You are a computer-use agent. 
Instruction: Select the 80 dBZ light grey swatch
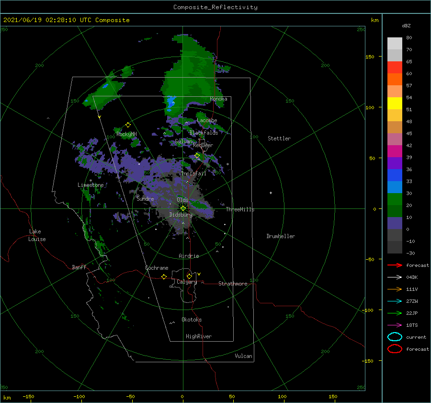point(395,43)
